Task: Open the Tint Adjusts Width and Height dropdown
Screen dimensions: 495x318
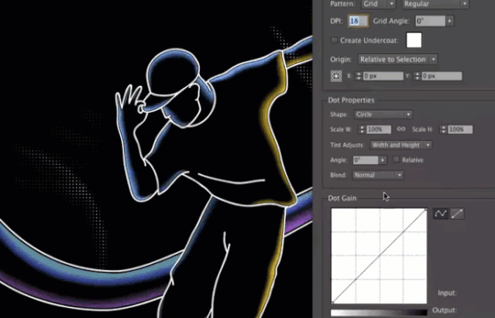Action: 401,145
